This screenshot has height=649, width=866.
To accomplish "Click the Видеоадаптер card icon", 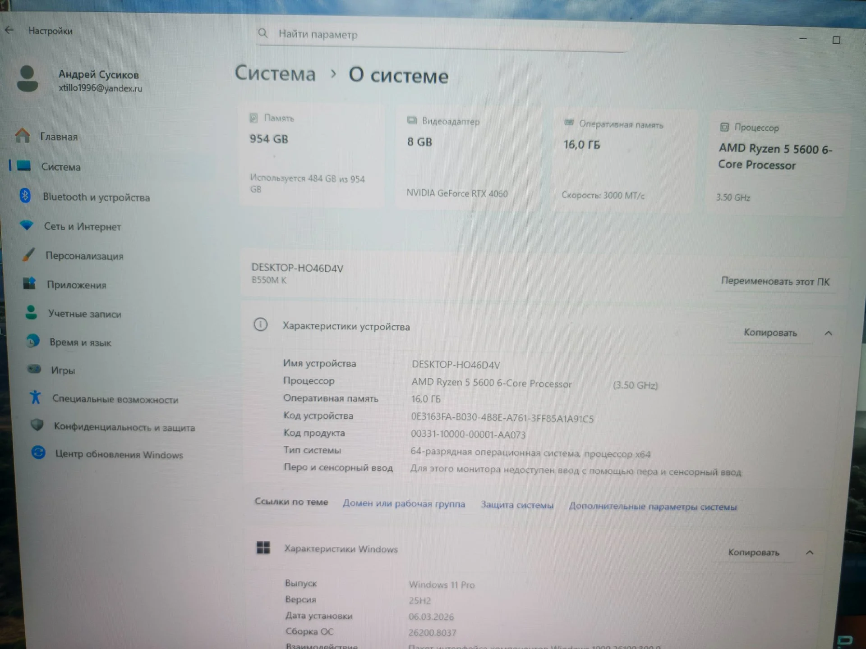I will point(412,120).
